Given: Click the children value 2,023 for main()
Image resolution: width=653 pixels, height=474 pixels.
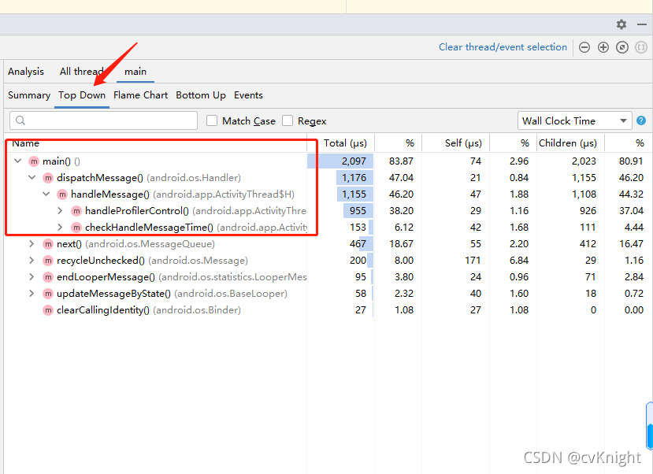Looking at the screenshot, I should click(584, 161).
